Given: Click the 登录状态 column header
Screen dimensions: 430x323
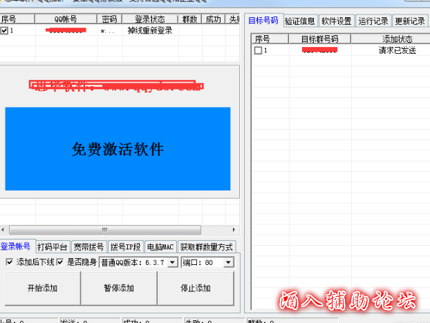Looking at the screenshot, I should pos(150,19).
